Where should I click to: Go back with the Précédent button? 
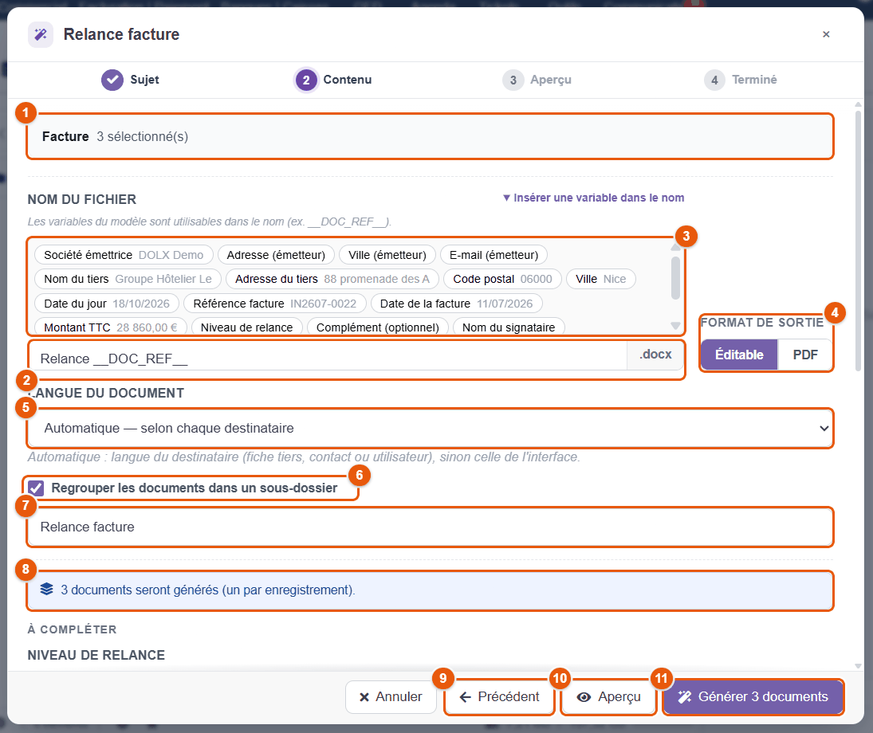(x=499, y=697)
